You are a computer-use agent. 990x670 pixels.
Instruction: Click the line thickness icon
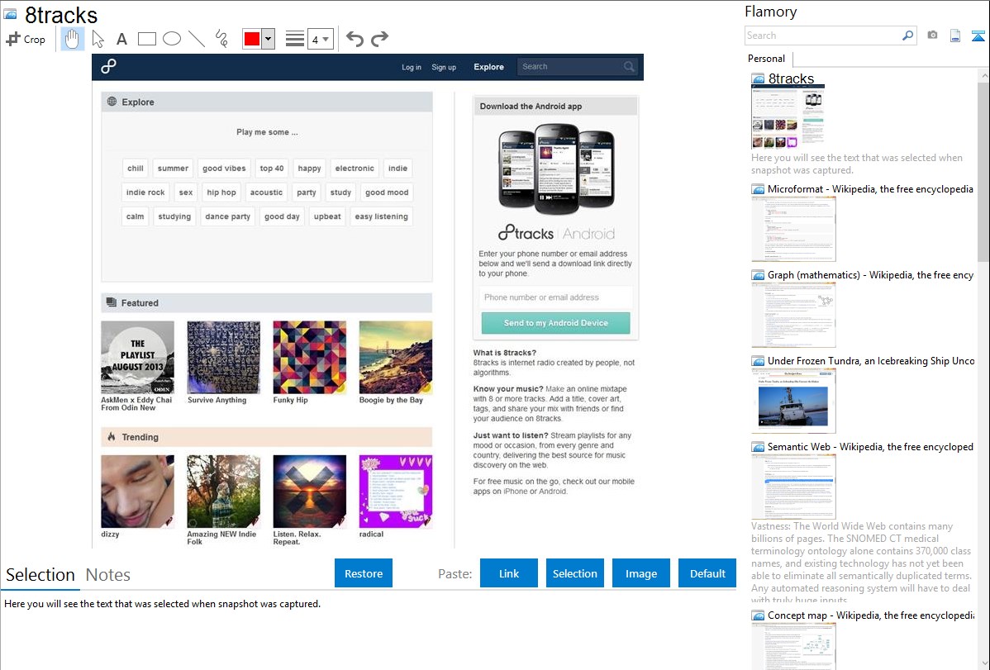click(x=294, y=39)
